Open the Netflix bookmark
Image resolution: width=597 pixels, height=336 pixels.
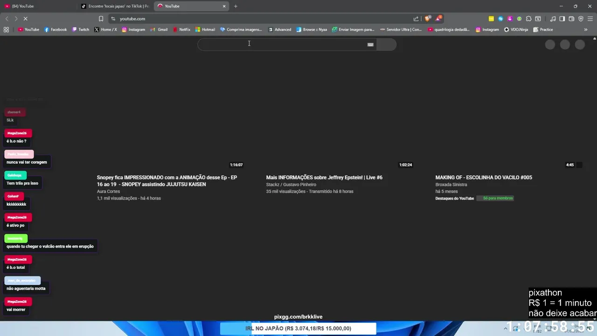(181, 29)
